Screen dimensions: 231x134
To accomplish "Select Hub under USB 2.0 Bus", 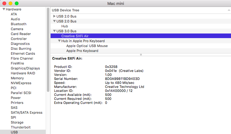I will click(x=65, y=26).
